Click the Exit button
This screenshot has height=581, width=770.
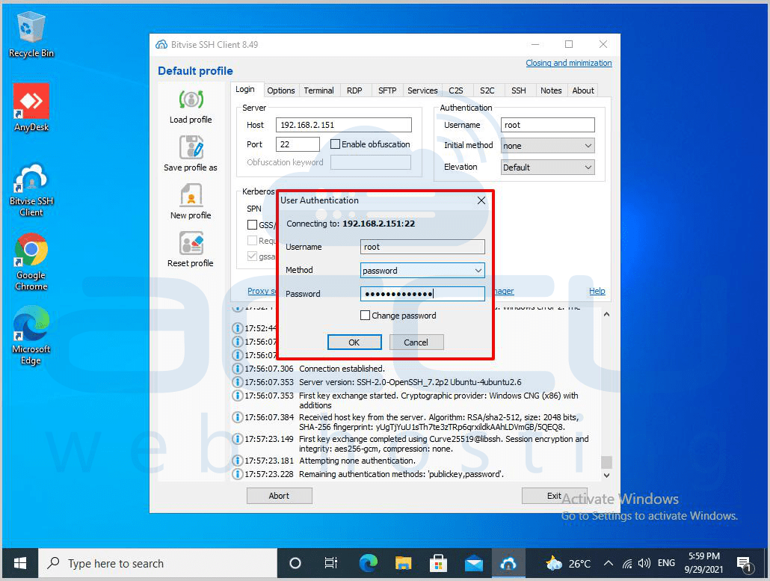(554, 496)
